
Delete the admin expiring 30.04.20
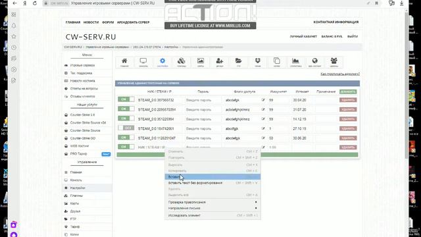348,100
